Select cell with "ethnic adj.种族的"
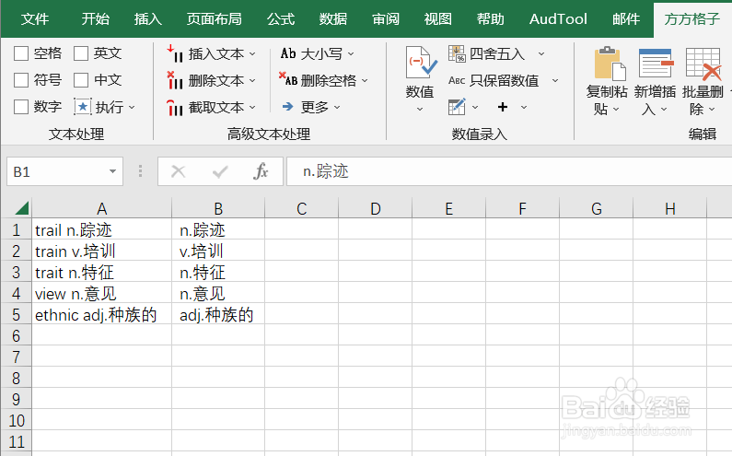732x456 pixels. 102,314
